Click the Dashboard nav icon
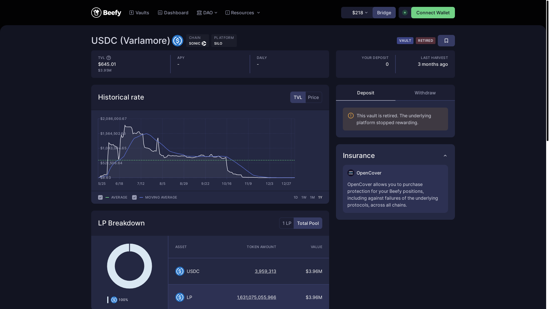The width and height of the screenshot is (549, 309). click(x=160, y=13)
